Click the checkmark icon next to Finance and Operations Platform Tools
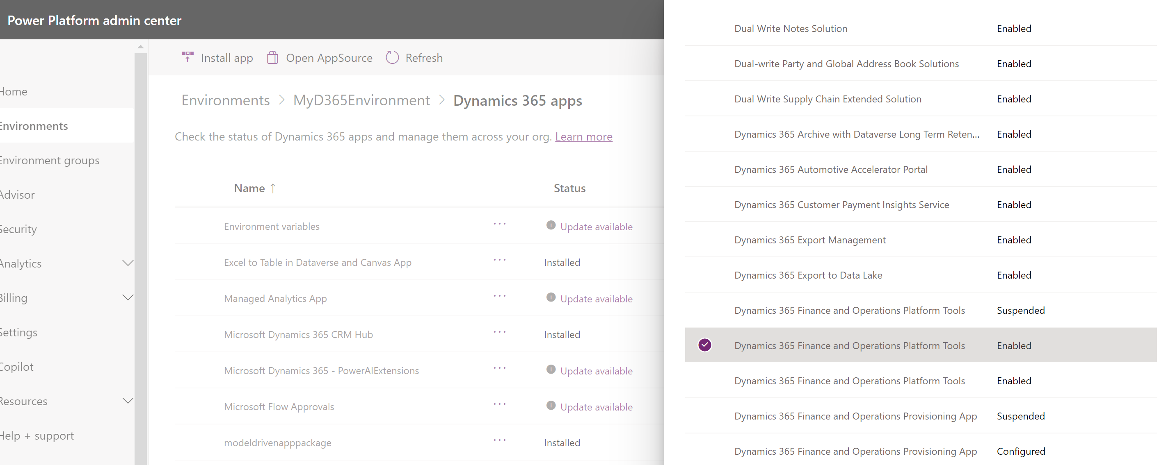Viewport: 1159px width, 465px height. point(706,345)
